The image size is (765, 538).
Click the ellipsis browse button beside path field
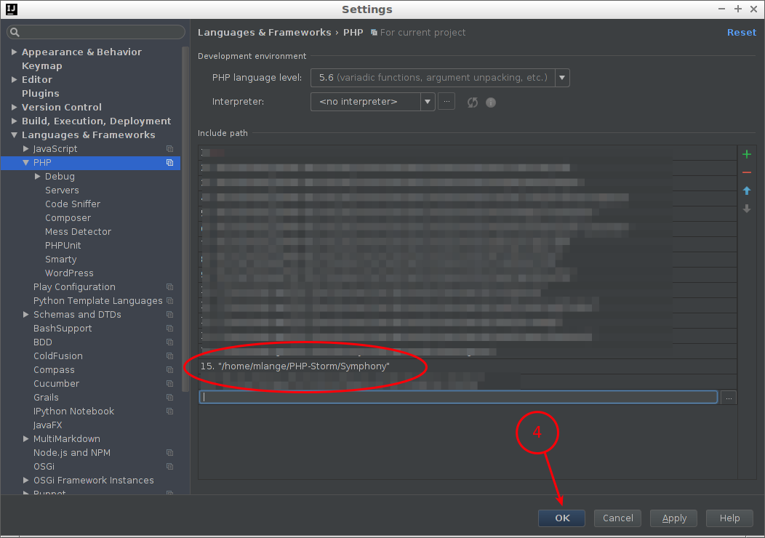point(729,398)
